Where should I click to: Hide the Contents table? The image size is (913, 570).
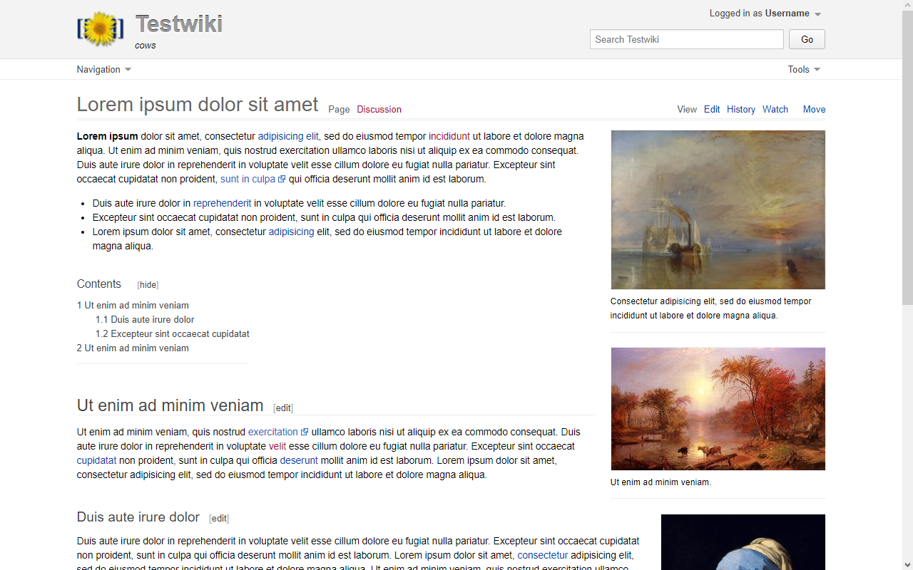click(148, 285)
